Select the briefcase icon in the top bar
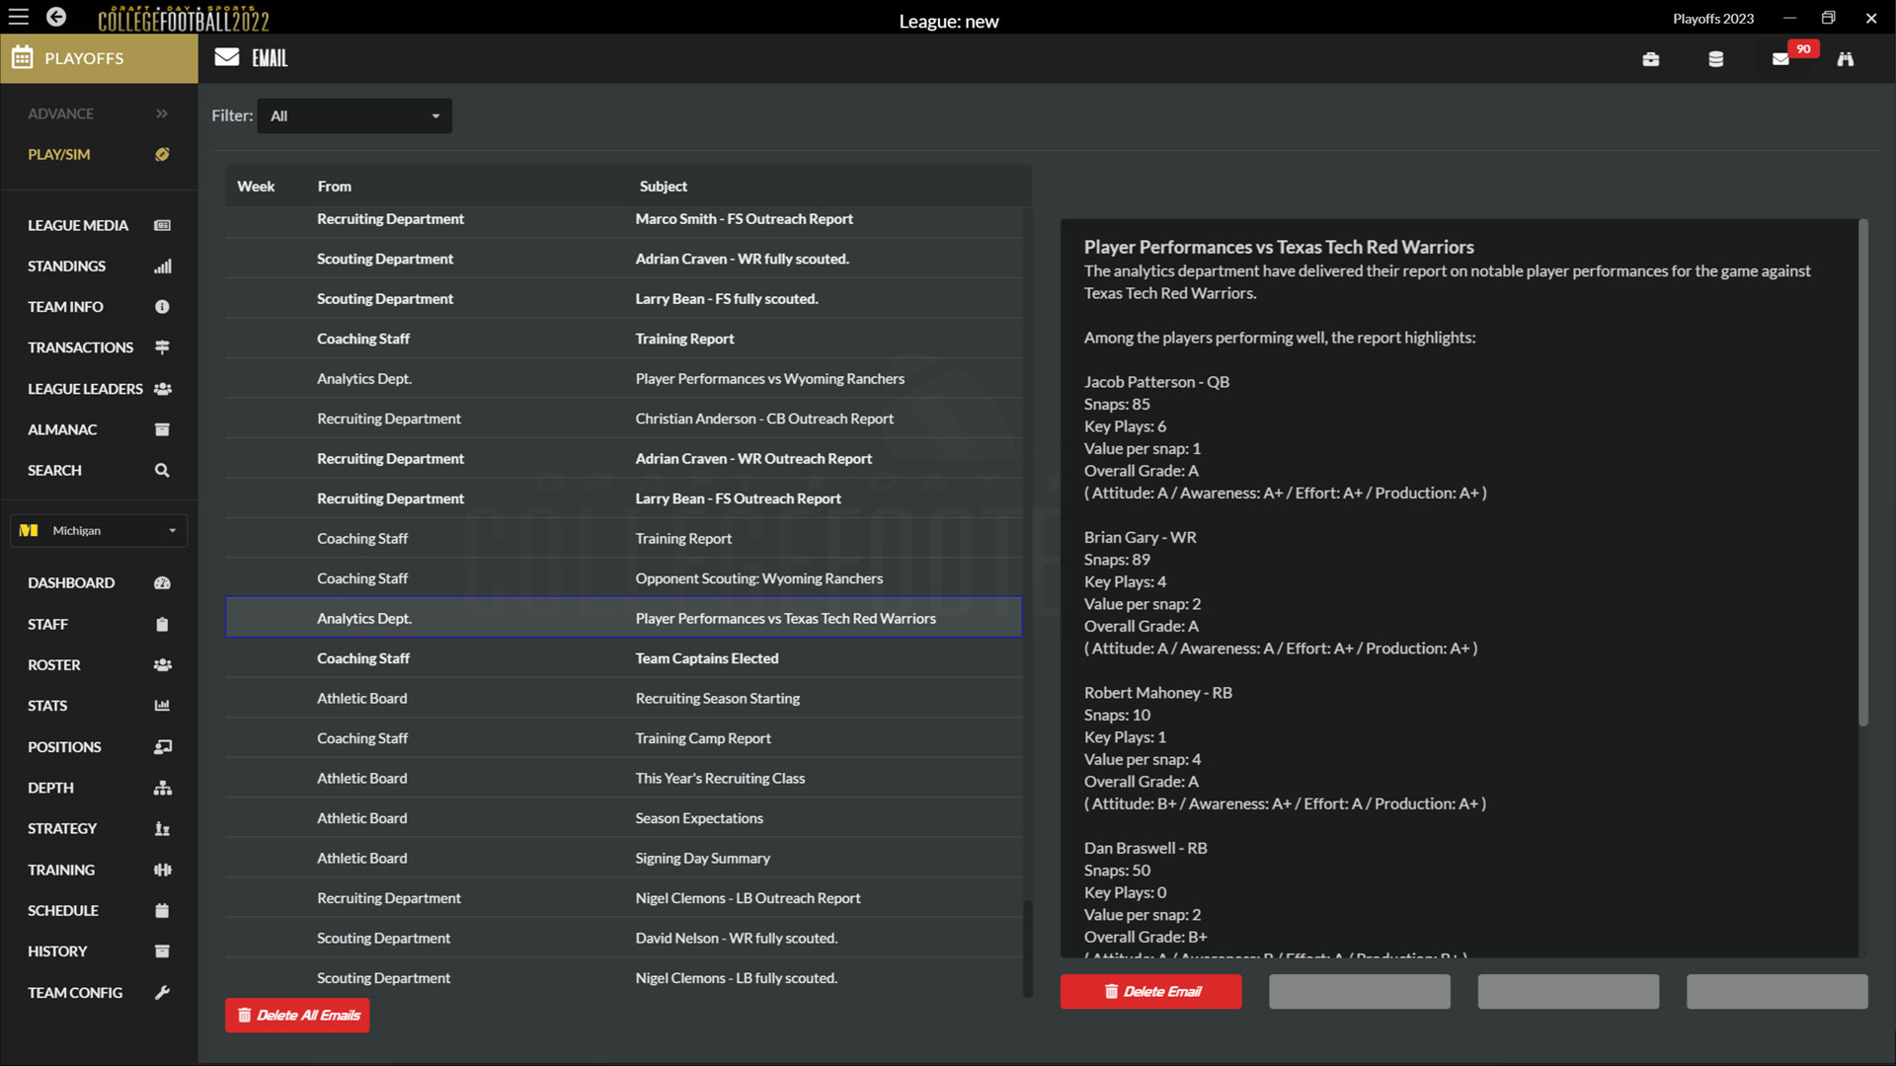Screen dimensions: 1896x1066 (1651, 58)
